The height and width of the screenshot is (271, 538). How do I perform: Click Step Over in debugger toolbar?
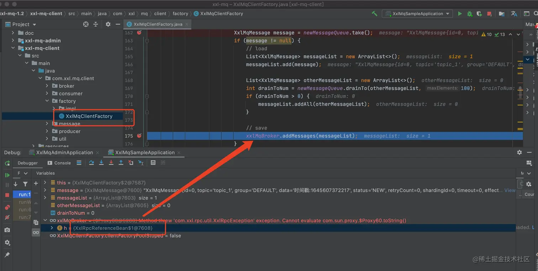[91, 163]
